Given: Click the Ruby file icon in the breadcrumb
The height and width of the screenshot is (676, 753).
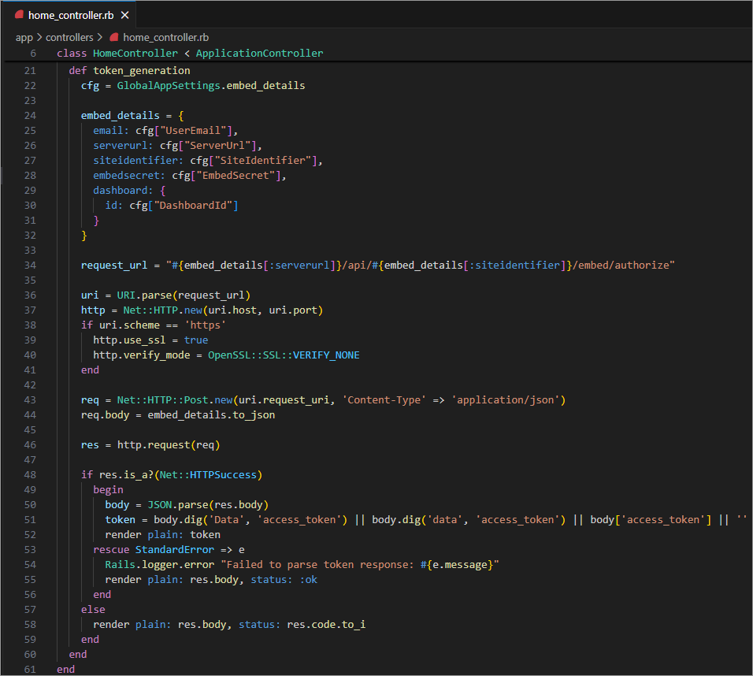Looking at the screenshot, I should point(114,37).
